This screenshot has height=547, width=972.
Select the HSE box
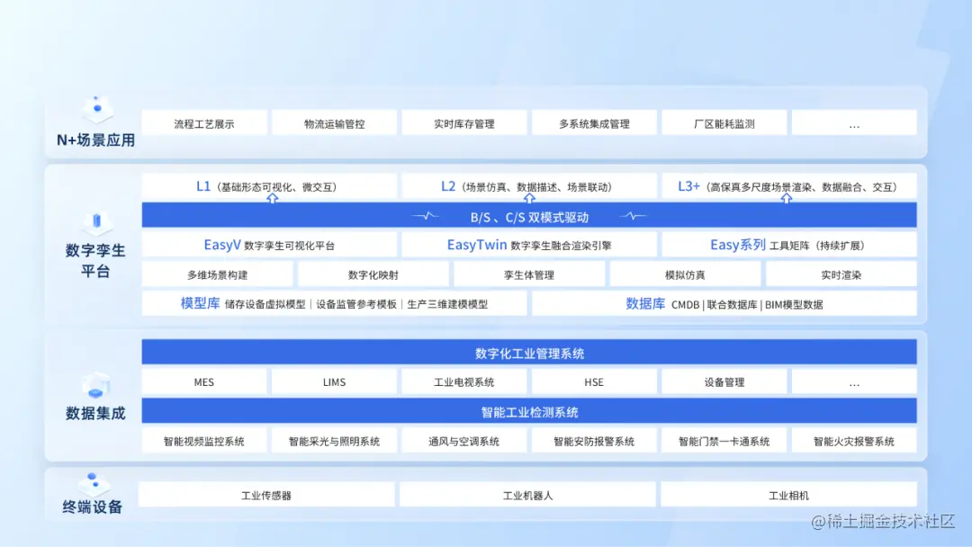(594, 381)
